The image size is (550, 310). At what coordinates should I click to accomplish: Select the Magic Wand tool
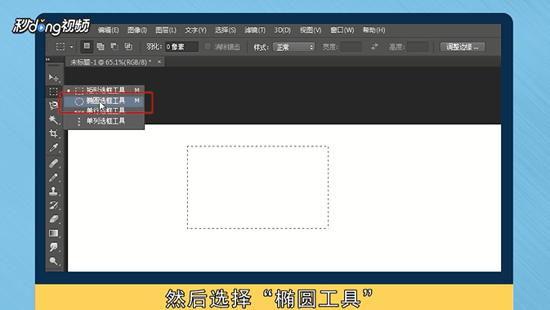[x=53, y=119]
